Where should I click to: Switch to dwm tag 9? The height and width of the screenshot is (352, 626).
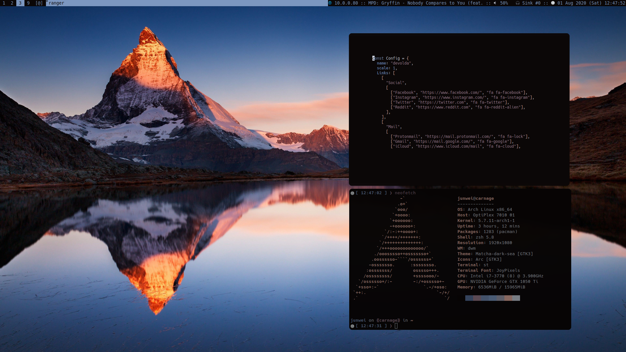coord(28,3)
